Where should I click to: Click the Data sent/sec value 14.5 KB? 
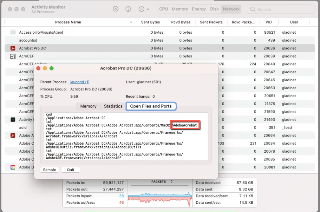tap(246, 202)
